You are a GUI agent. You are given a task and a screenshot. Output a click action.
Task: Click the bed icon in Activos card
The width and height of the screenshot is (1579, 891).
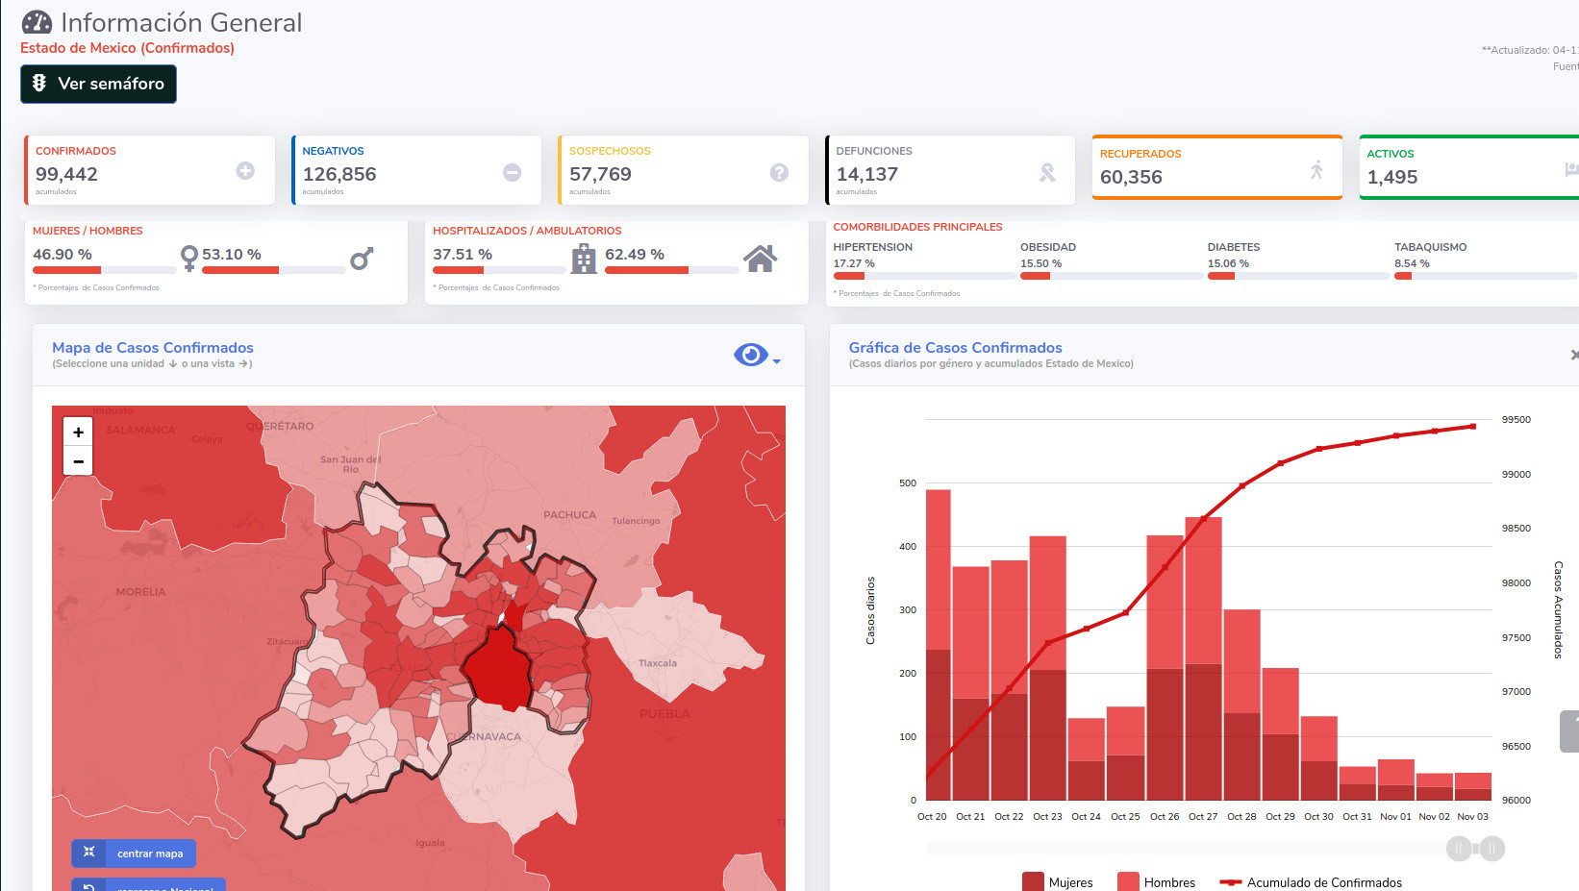[1571, 169]
